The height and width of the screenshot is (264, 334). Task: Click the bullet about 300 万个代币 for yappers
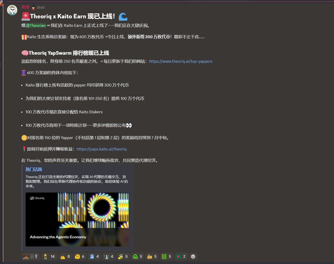click(77, 85)
